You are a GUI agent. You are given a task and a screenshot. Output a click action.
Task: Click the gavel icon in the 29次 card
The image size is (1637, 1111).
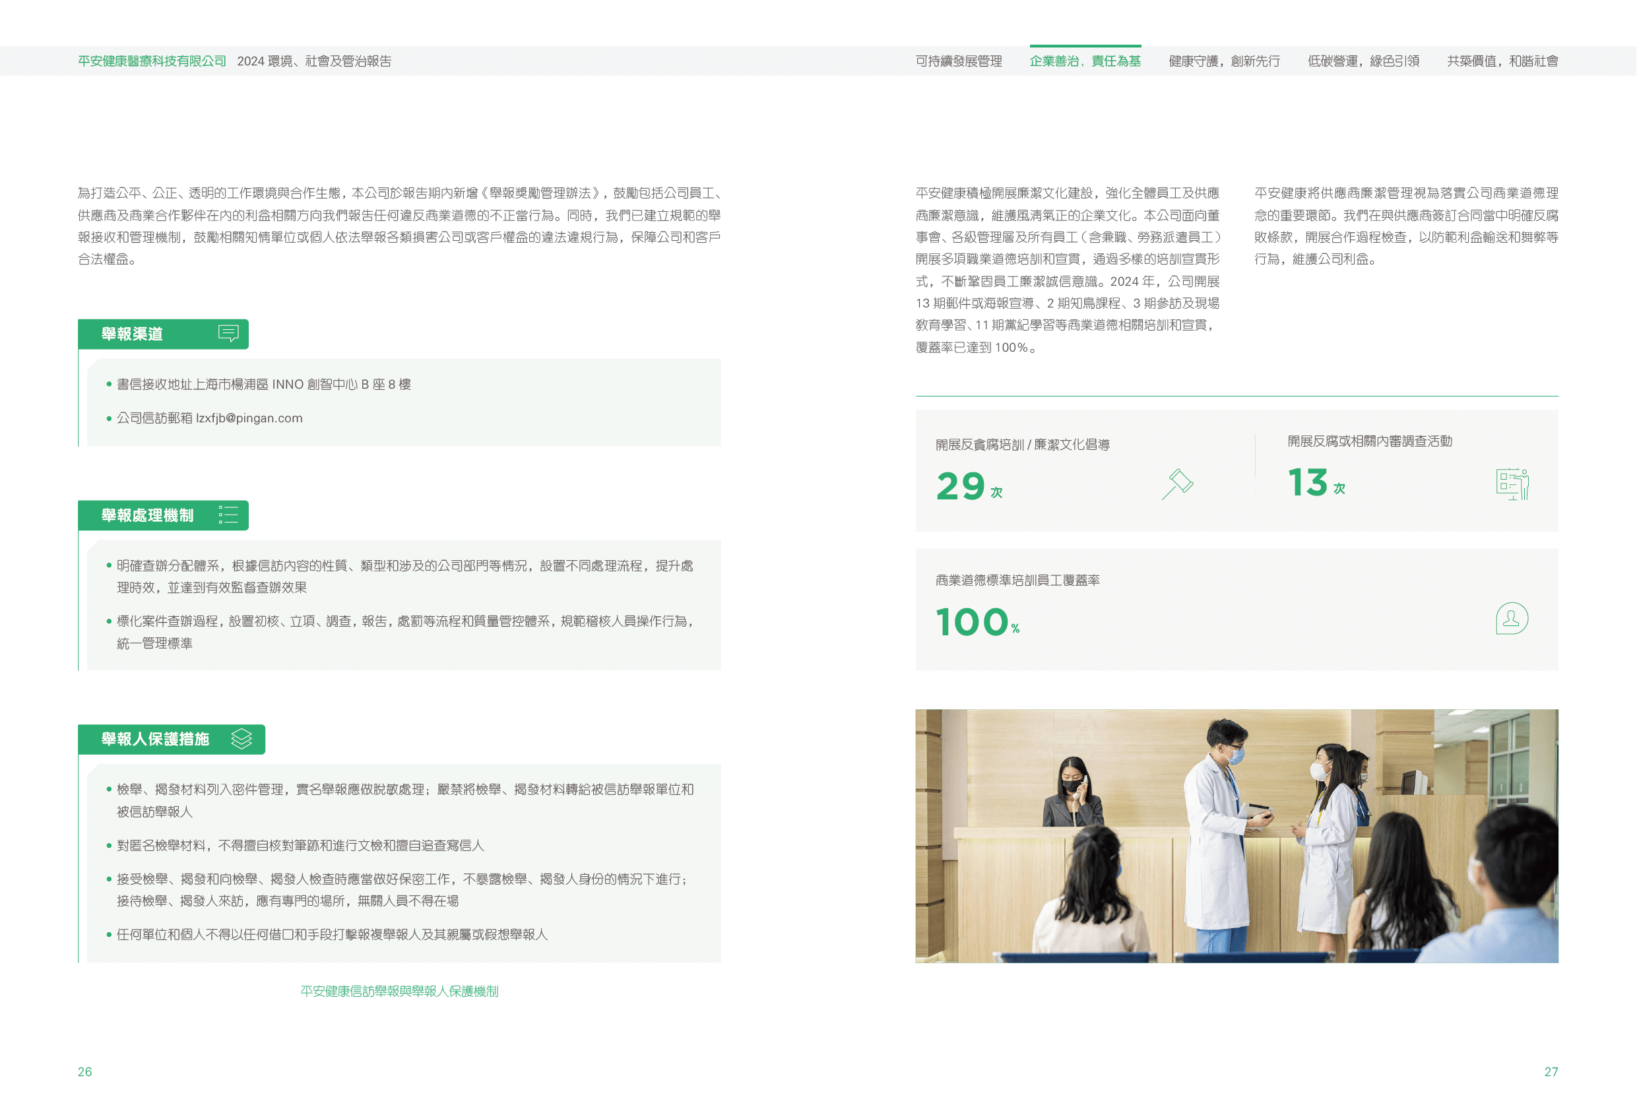point(1177,484)
